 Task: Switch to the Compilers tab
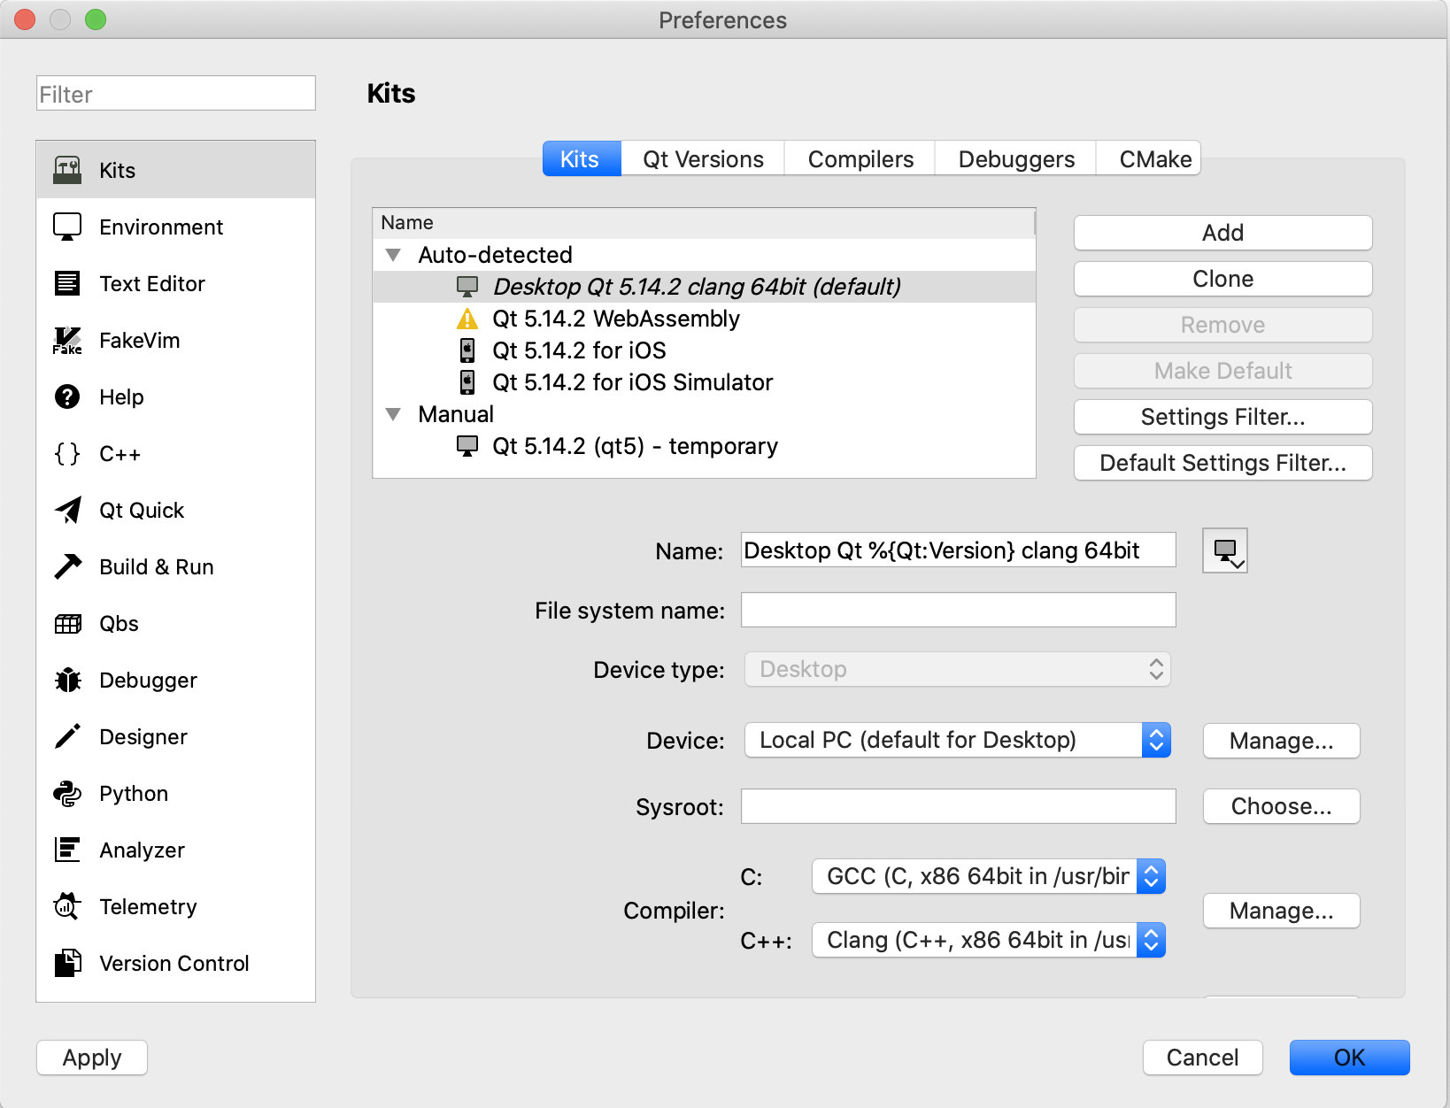coord(860,159)
